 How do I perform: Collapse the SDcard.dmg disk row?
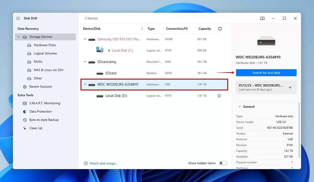85,62
